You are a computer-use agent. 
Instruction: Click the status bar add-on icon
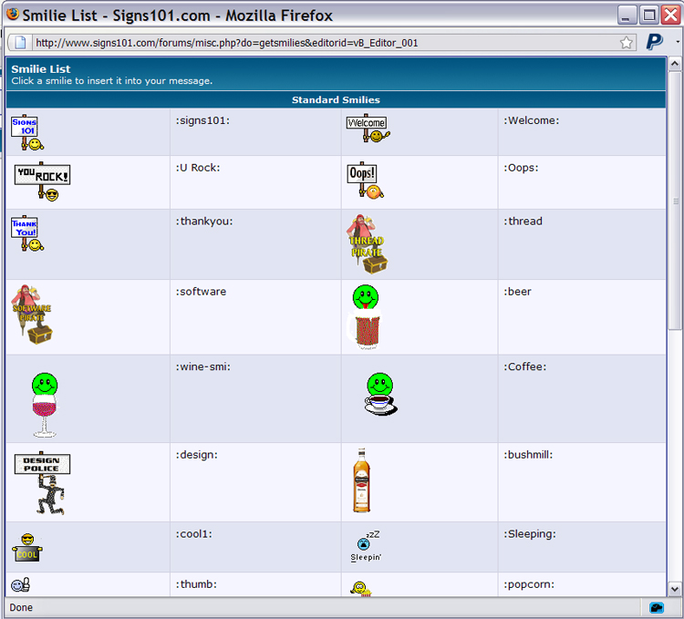657,607
